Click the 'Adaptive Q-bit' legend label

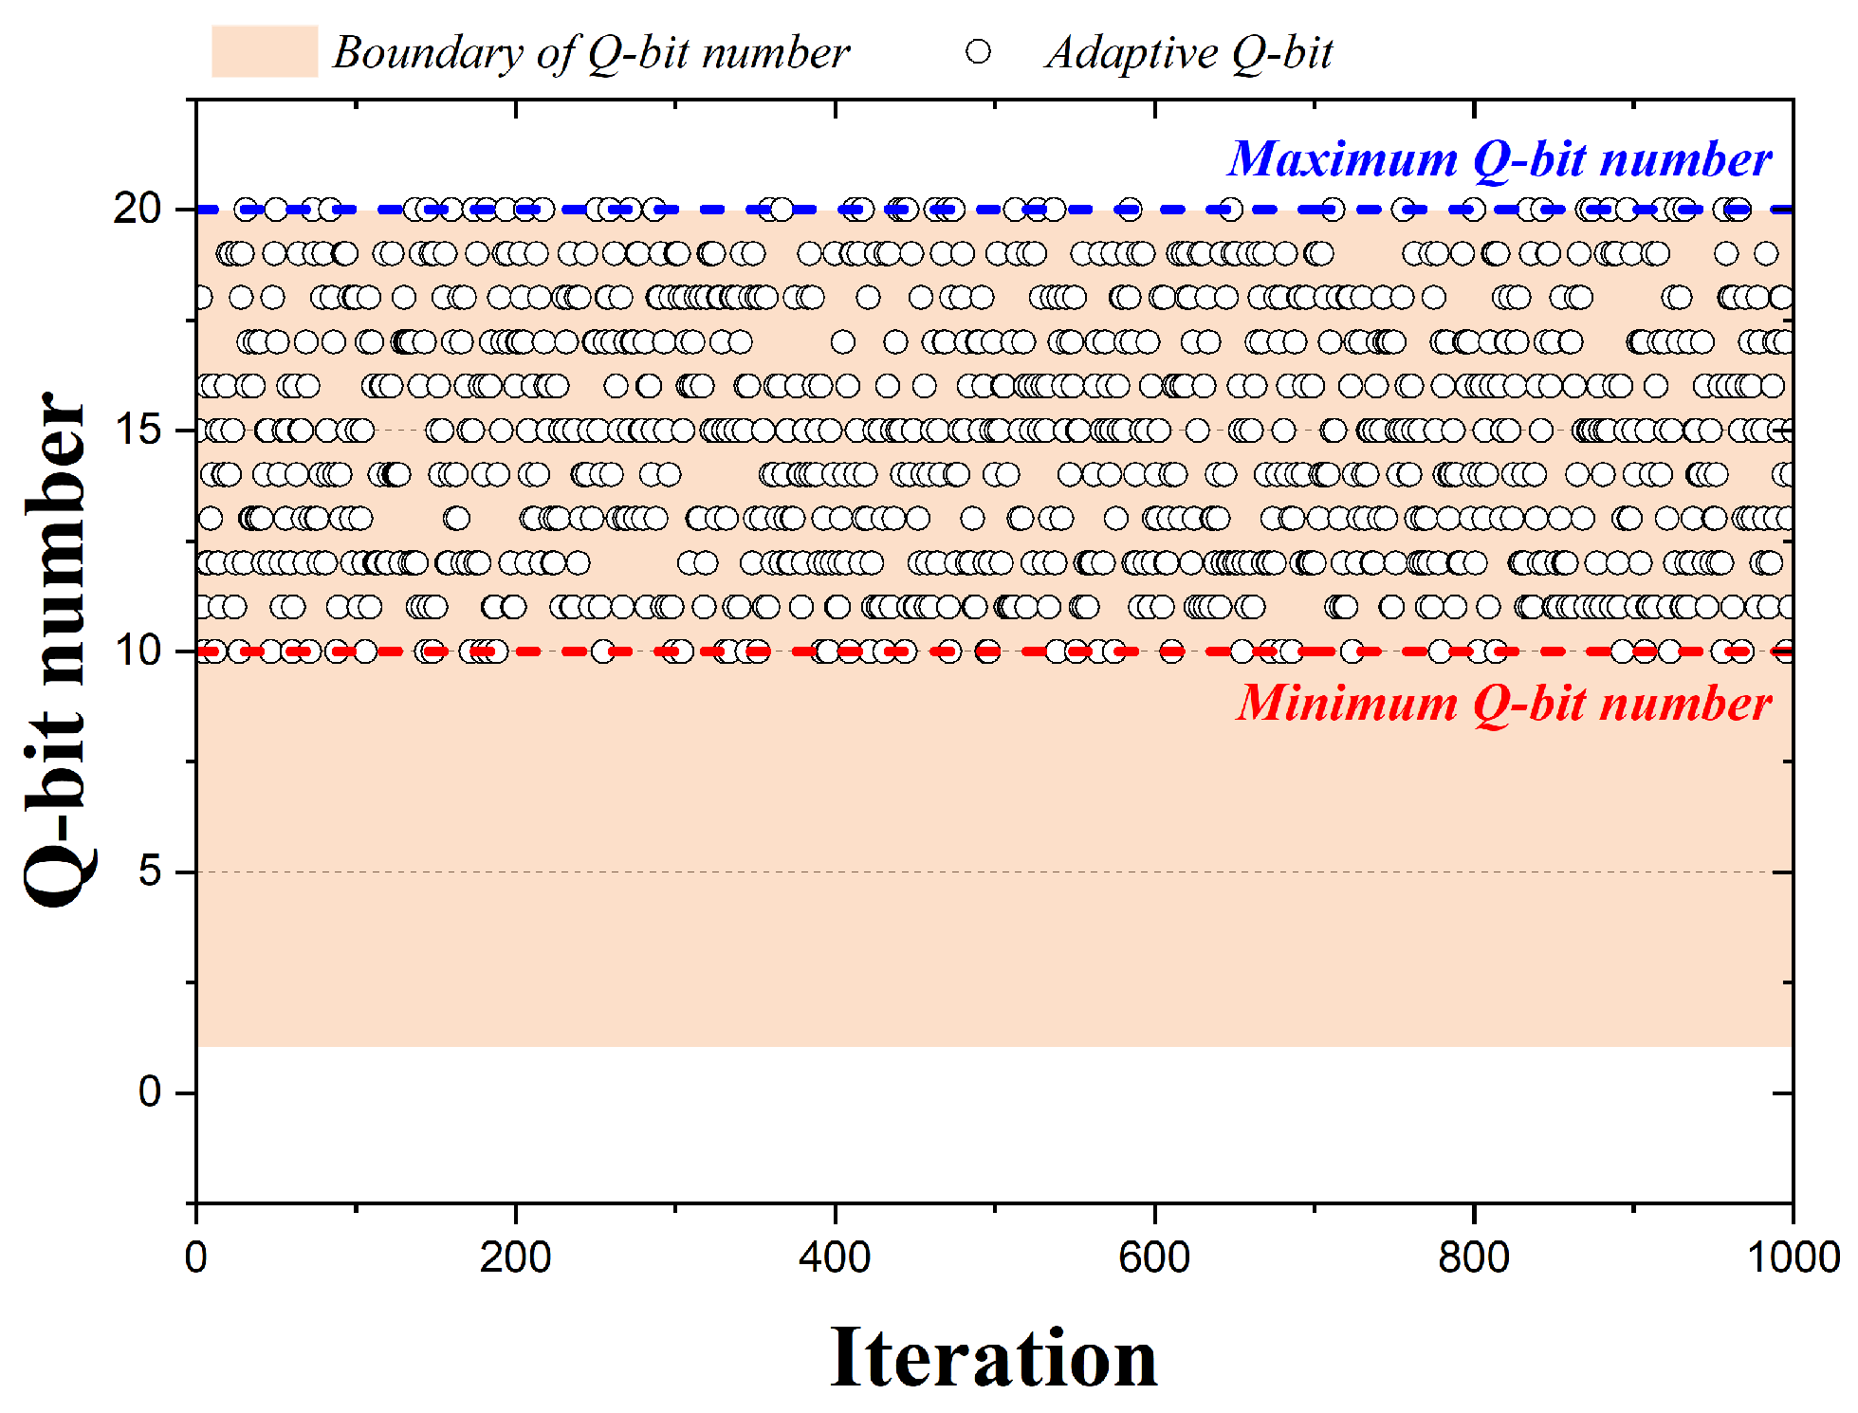point(1188,52)
